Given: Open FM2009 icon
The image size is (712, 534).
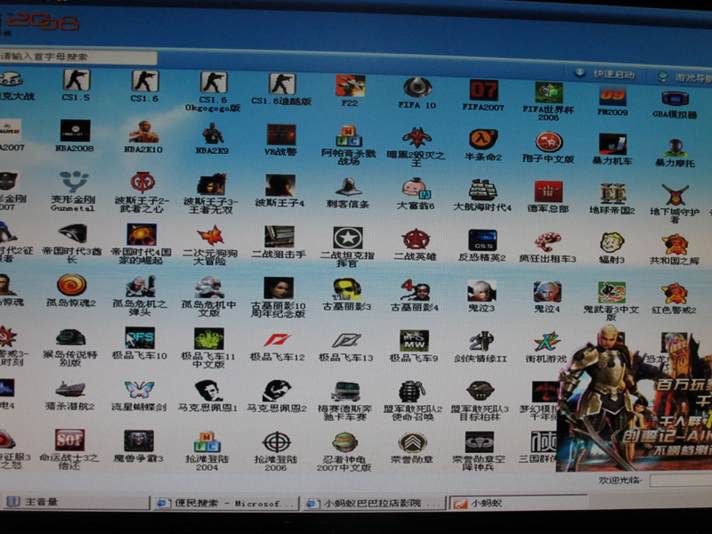Looking at the screenshot, I should (612, 95).
